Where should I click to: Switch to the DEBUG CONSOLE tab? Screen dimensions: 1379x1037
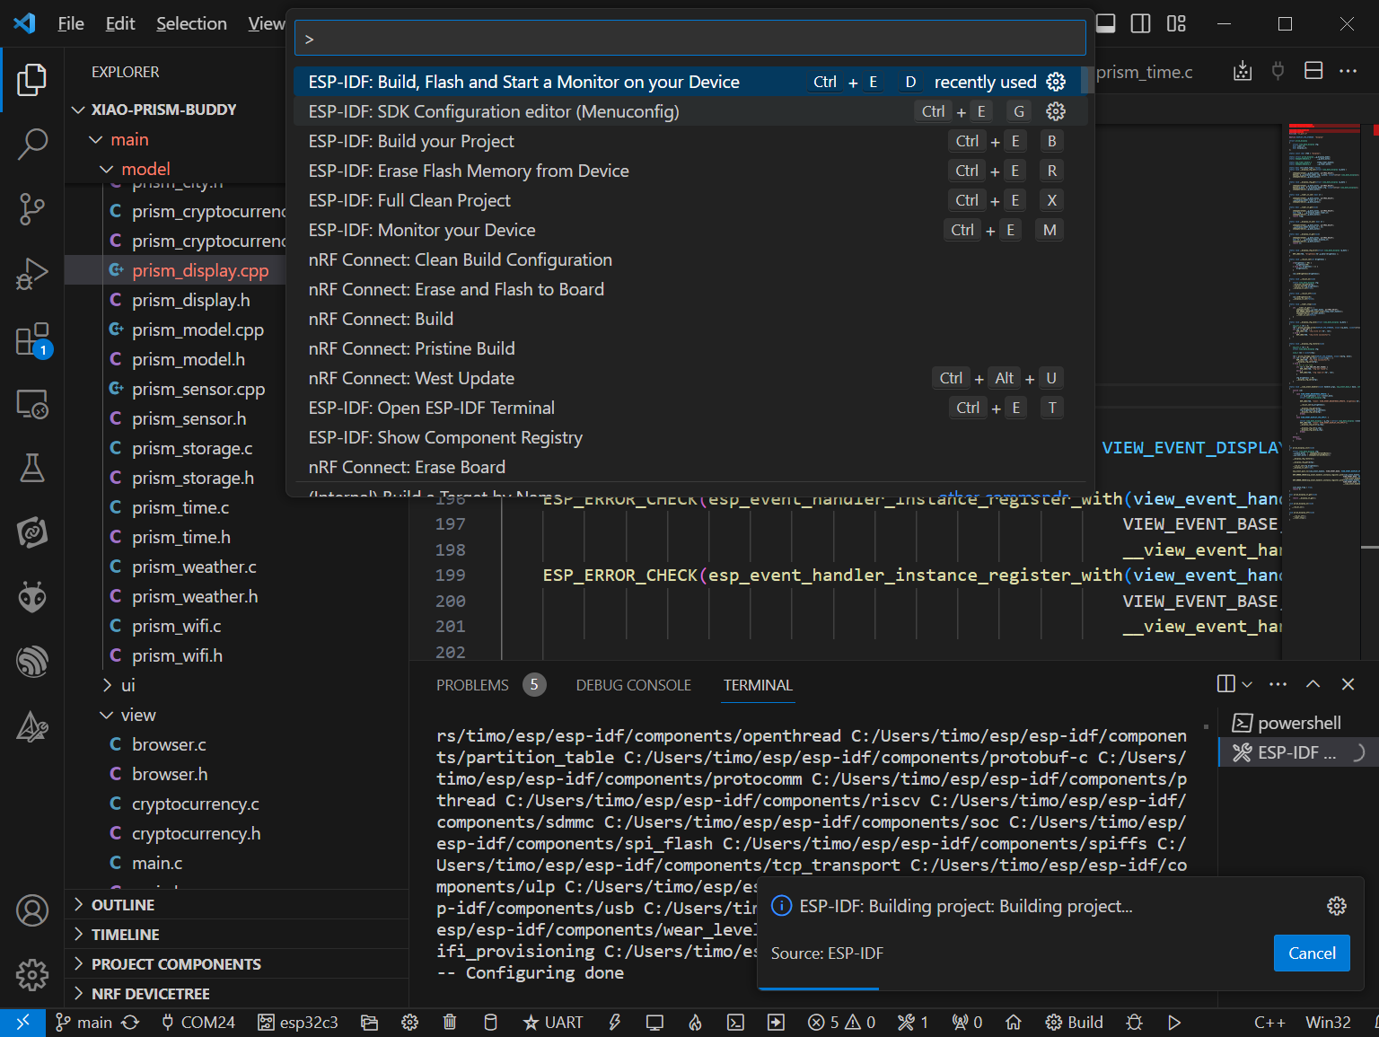click(x=634, y=685)
